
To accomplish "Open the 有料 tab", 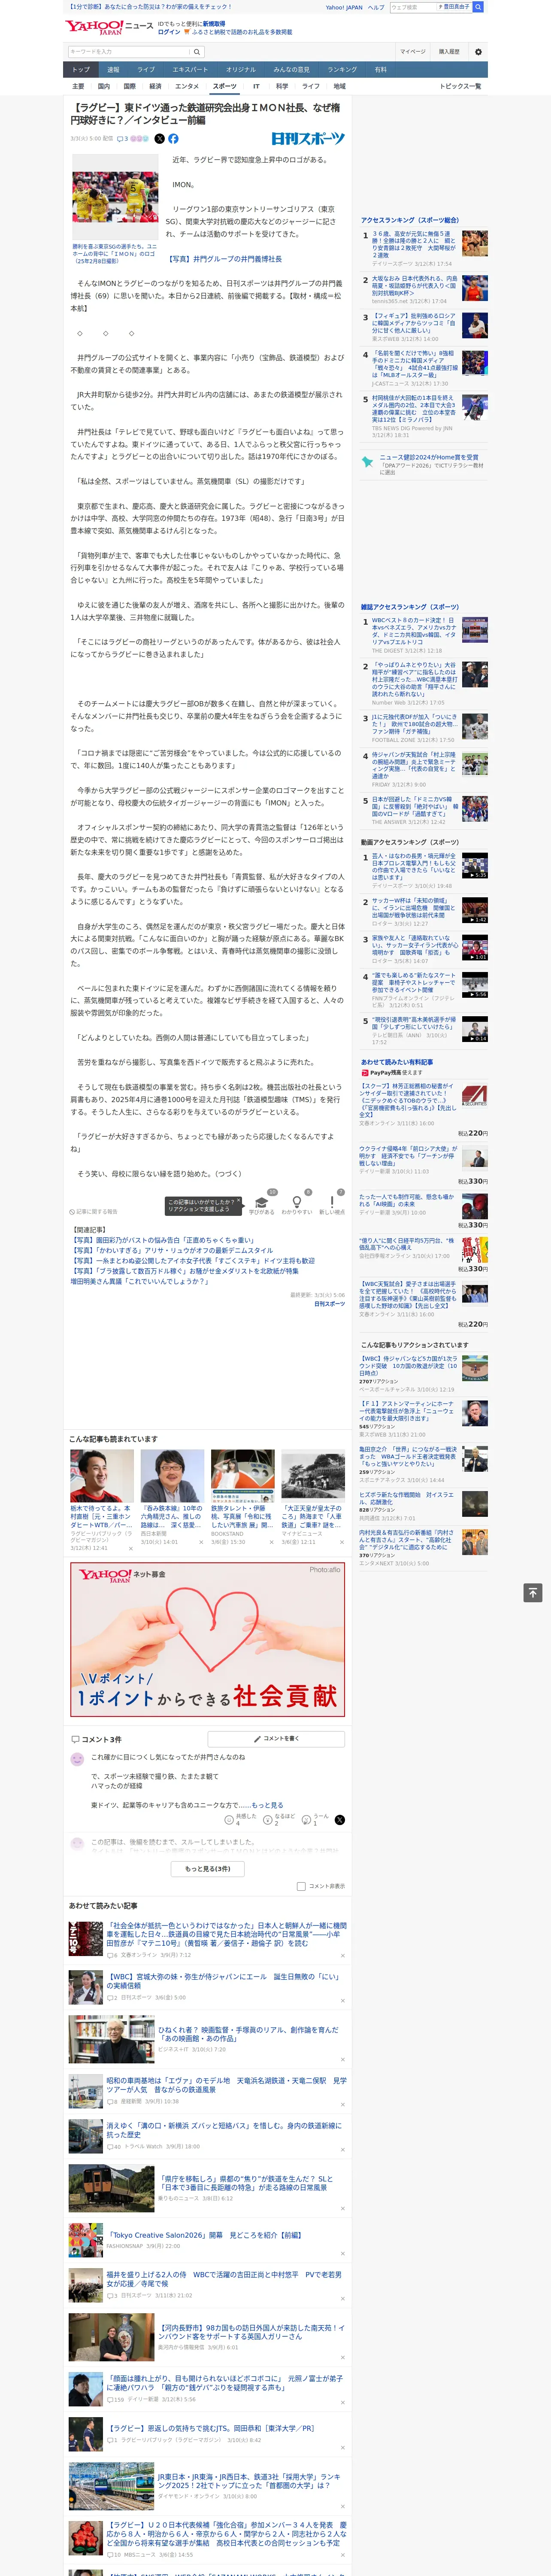I will [x=380, y=70].
